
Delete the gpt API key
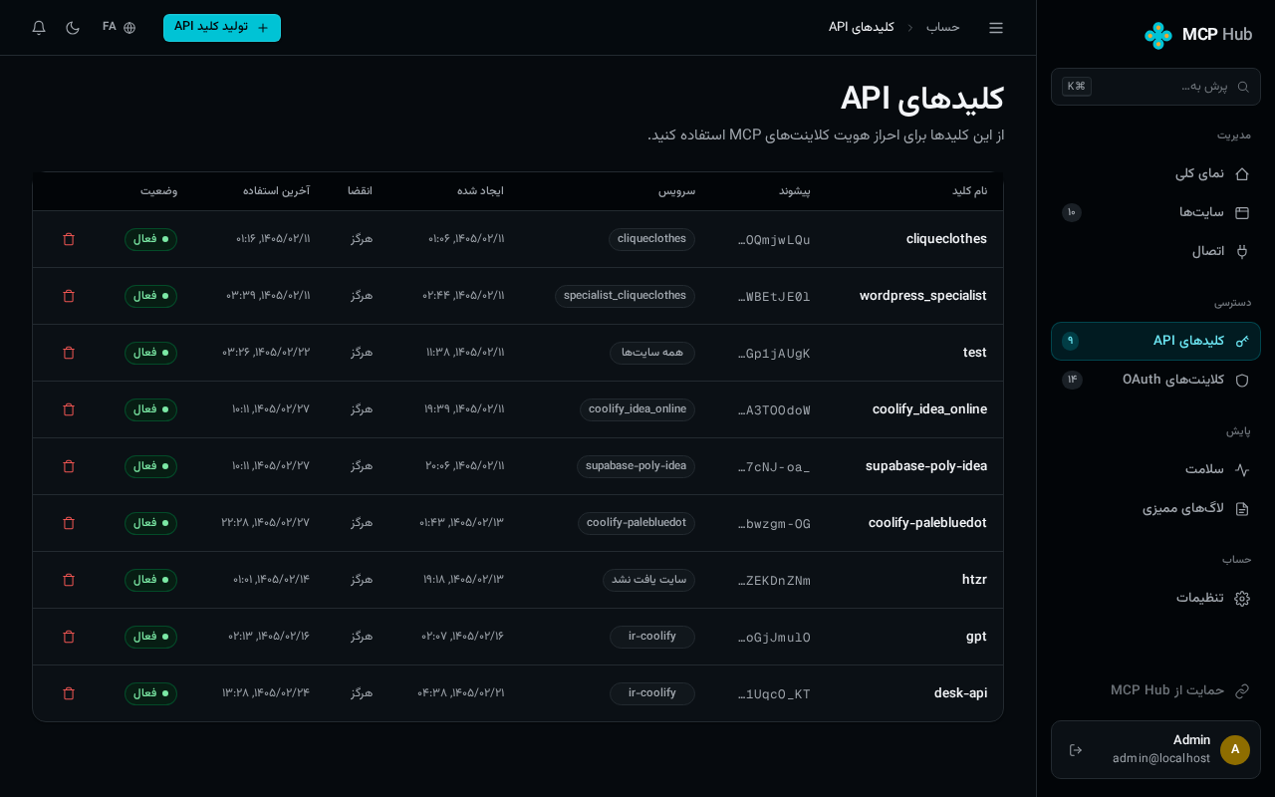[69, 637]
